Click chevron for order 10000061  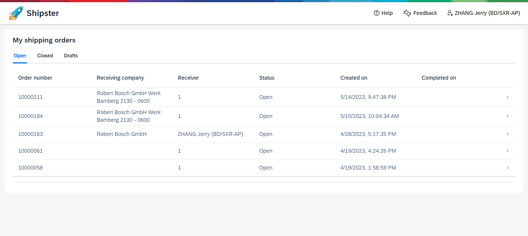508,151
